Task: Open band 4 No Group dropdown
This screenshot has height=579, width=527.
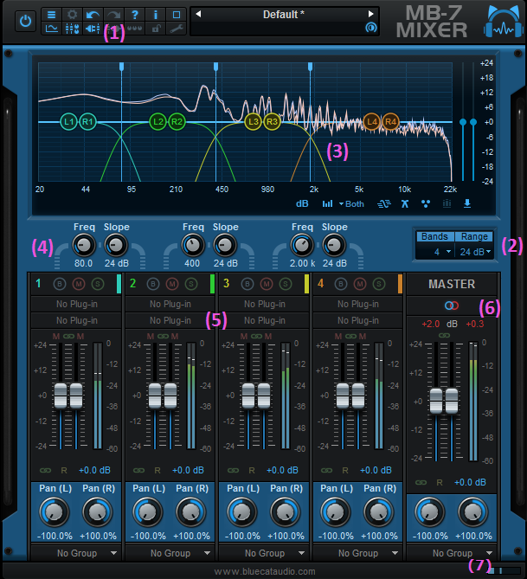Action: point(358,553)
